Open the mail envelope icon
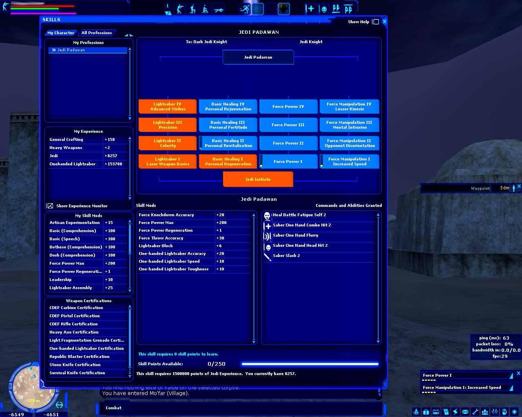522x417 pixels. coord(465,412)
